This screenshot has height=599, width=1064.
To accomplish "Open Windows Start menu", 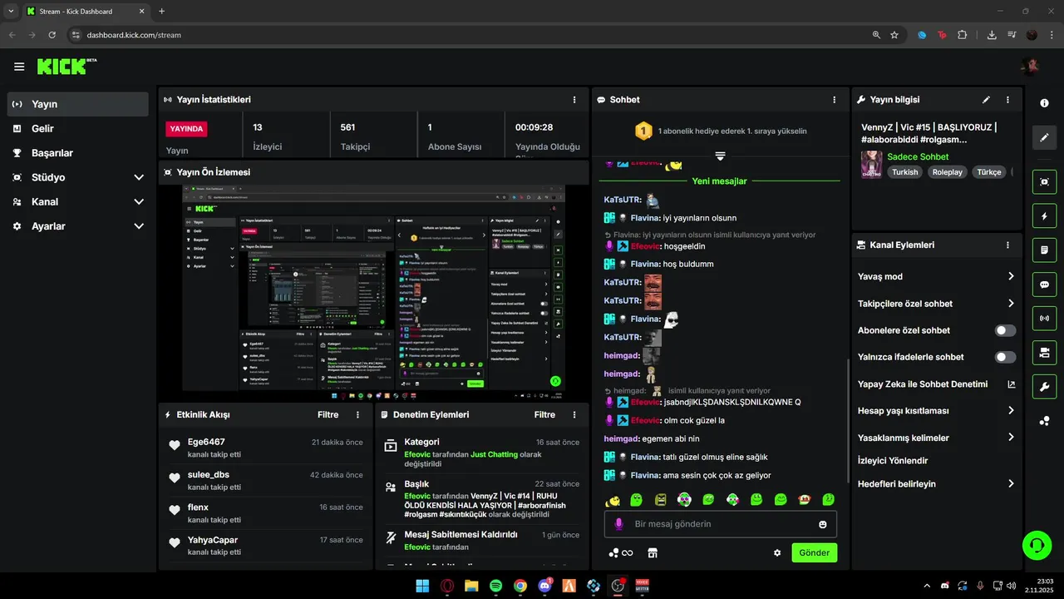I will tap(422, 586).
